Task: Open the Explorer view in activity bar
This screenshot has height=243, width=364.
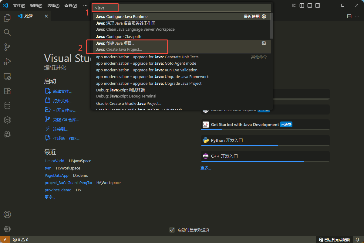Action: click(7, 18)
